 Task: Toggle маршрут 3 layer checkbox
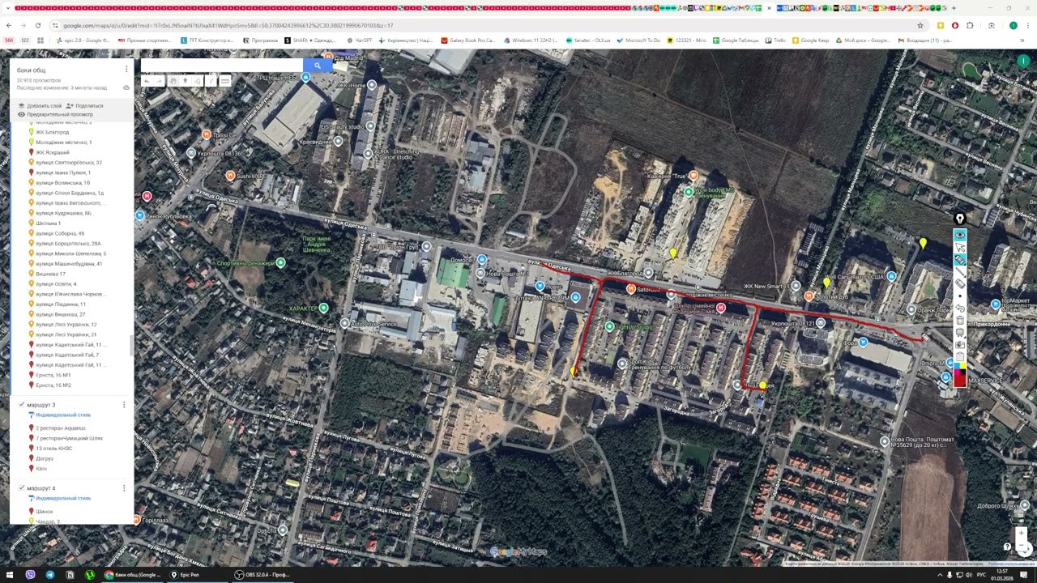click(21, 405)
